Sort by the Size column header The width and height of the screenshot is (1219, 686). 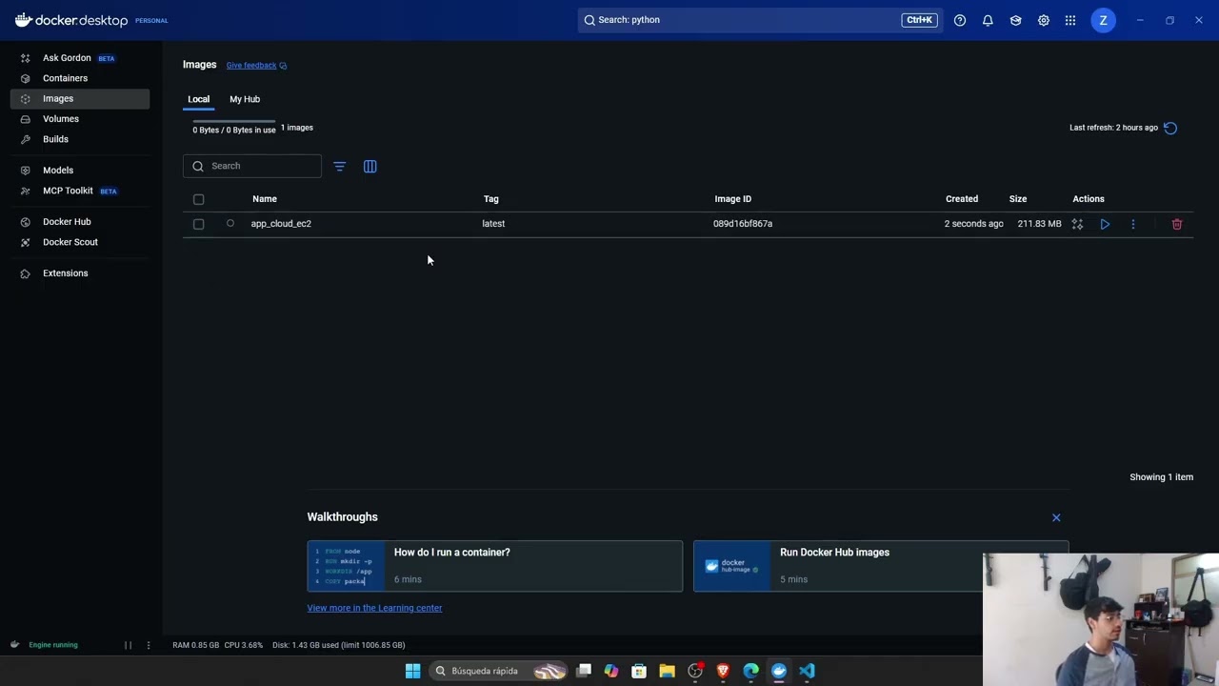pyautogui.click(x=1018, y=199)
